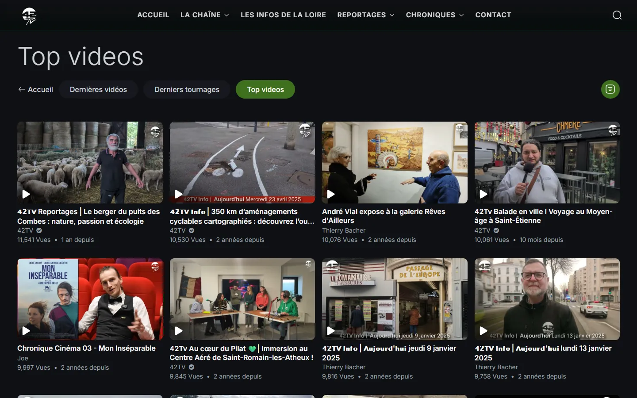Viewport: 637px width, 398px height.
Task: Select the Top videos tab
Action: point(265,89)
